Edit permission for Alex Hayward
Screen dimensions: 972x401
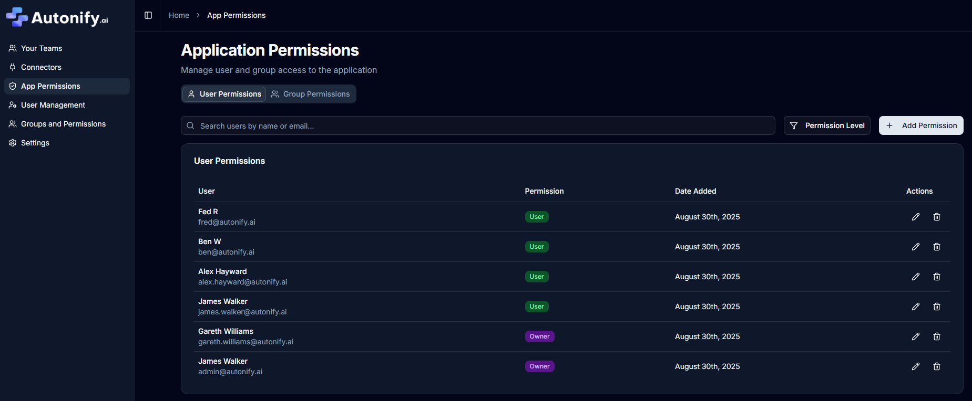916,277
